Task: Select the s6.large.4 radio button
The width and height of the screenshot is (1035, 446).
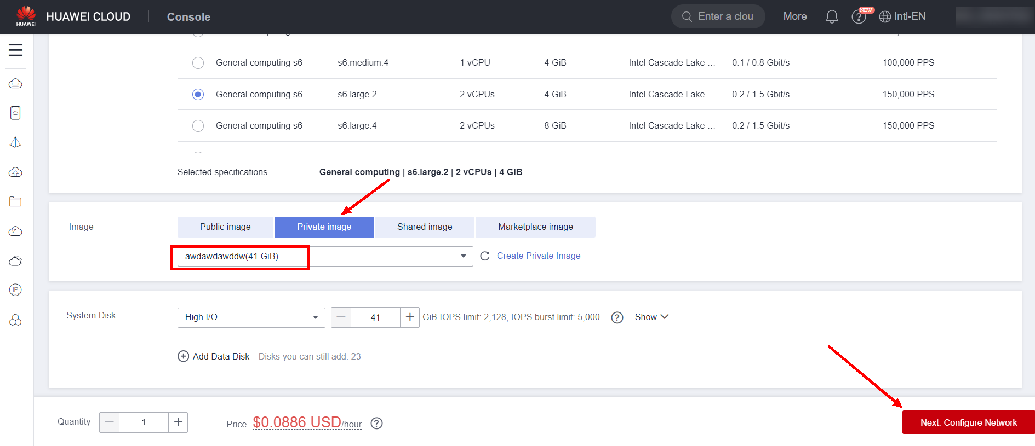Action: (x=198, y=126)
